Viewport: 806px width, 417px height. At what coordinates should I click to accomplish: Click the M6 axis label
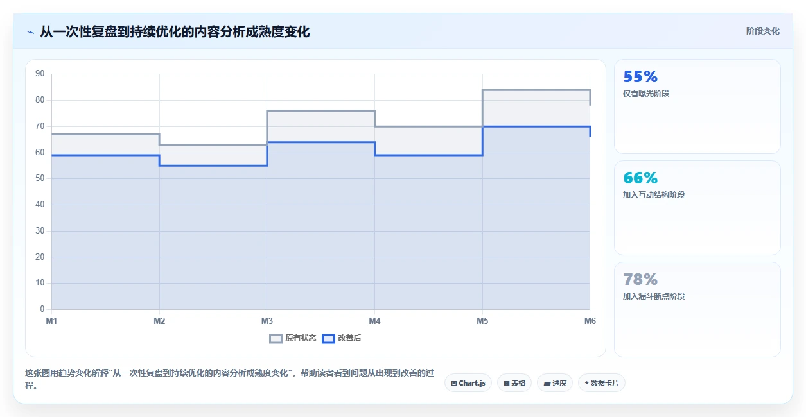click(x=590, y=321)
